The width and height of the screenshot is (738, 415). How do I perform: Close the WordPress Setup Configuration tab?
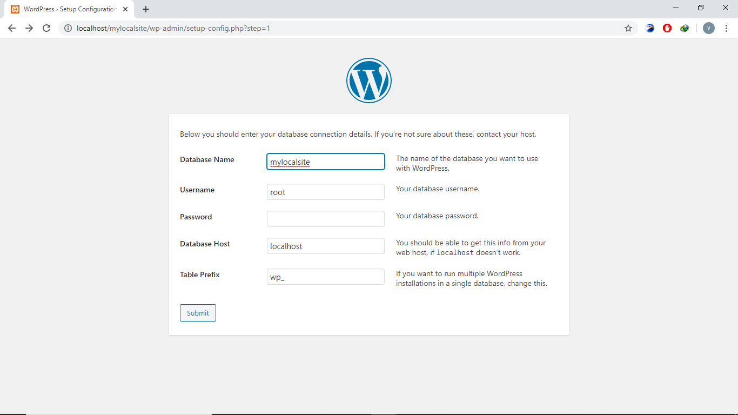pyautogui.click(x=125, y=9)
